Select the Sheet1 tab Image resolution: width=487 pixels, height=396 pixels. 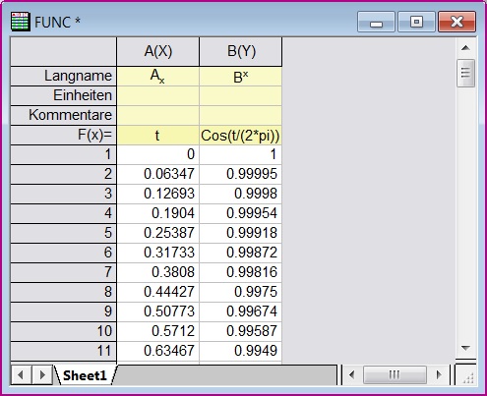[85, 375]
